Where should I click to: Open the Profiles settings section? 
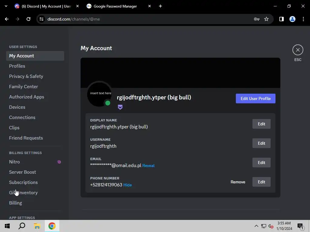pos(35,66)
